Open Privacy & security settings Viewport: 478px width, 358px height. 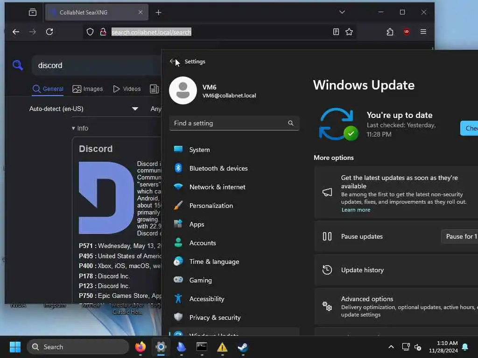(234, 317)
